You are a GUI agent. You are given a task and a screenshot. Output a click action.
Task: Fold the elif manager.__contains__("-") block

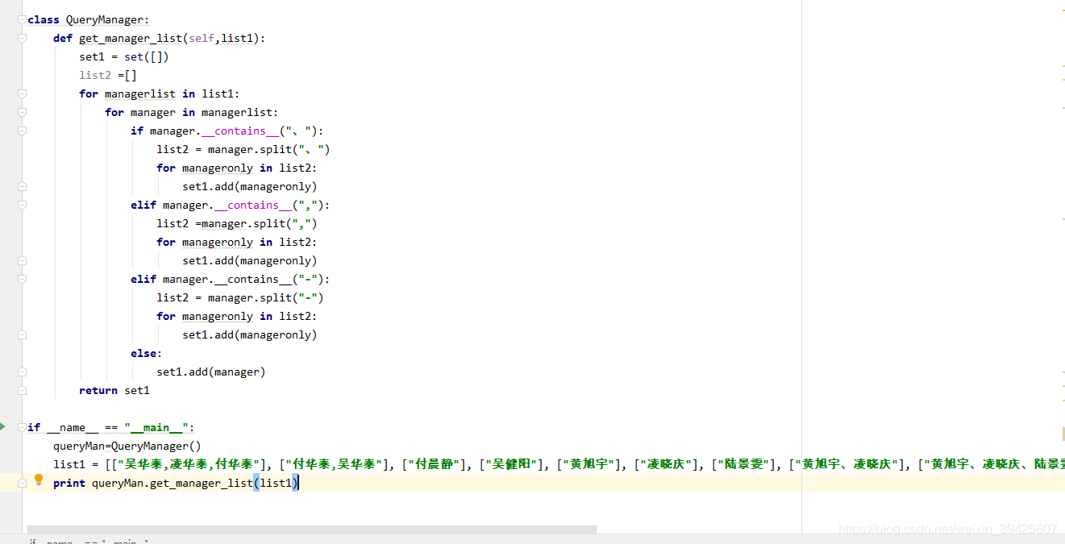point(23,279)
